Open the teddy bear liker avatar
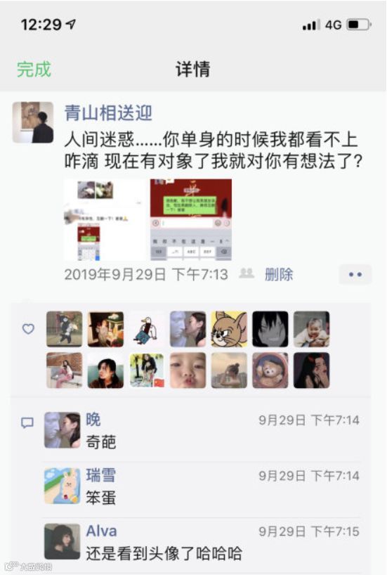 pos(270,370)
